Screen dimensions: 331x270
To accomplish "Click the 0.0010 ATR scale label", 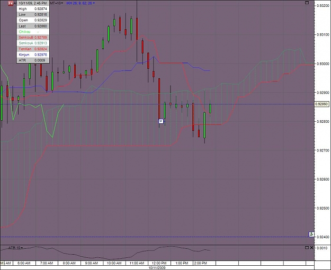I will [322, 248].
